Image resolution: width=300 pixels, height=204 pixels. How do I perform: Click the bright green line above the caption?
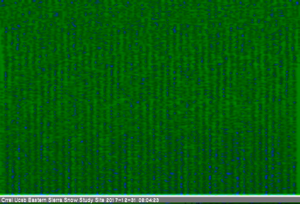point(150,195)
